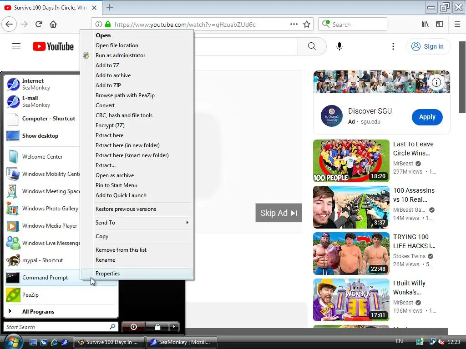The image size is (466, 349).
Task: Click the YouTube search magnifier button
Action: pyautogui.click(x=312, y=46)
